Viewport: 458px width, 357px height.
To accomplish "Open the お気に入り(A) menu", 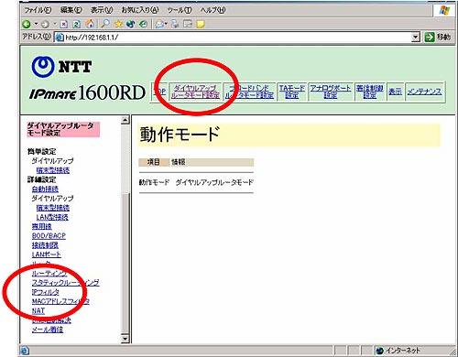I will pos(140,10).
